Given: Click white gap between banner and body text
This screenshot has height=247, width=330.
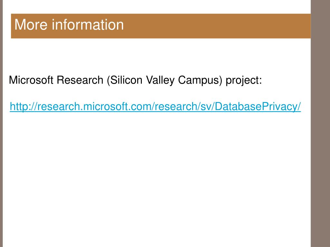Looking at the screenshot, I should pos(155,56).
